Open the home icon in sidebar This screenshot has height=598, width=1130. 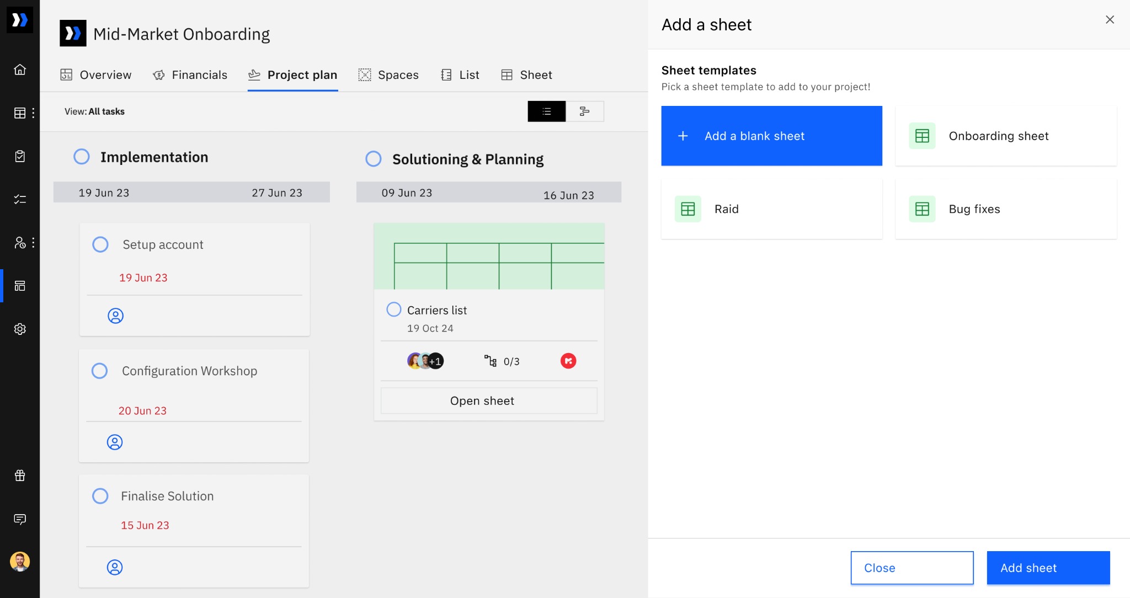(x=20, y=70)
